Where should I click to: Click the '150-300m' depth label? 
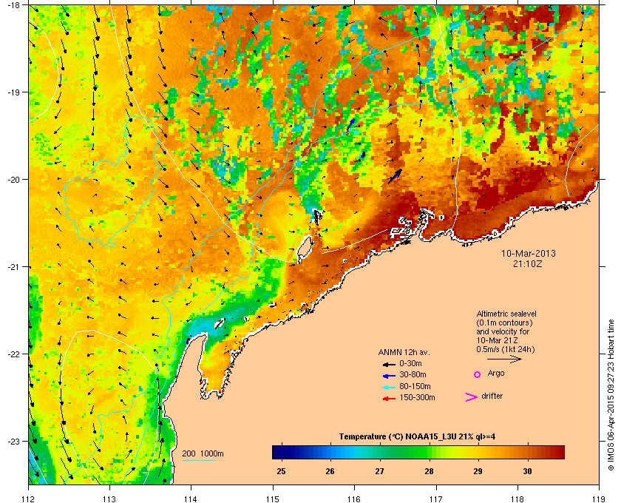click(x=417, y=397)
